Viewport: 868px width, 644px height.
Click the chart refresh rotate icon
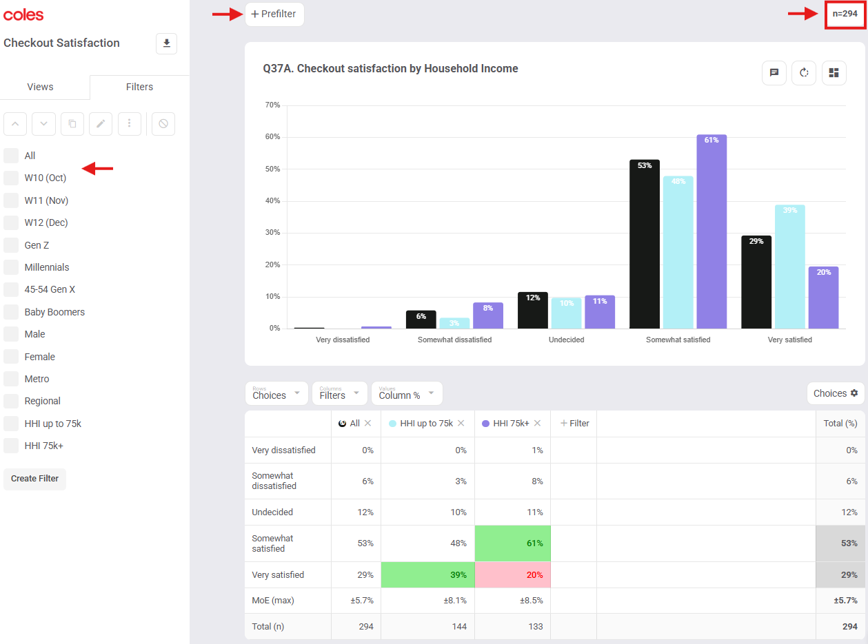pyautogui.click(x=804, y=73)
